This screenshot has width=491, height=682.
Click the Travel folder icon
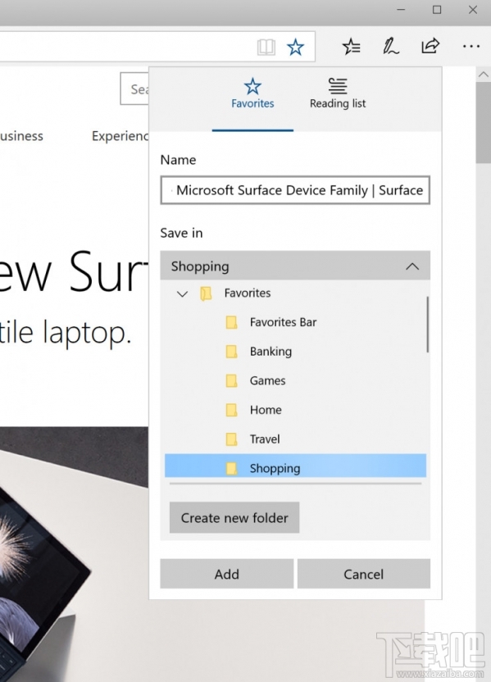pyautogui.click(x=231, y=439)
